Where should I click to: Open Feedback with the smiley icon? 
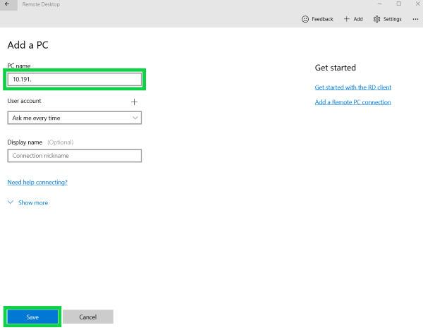pos(305,19)
